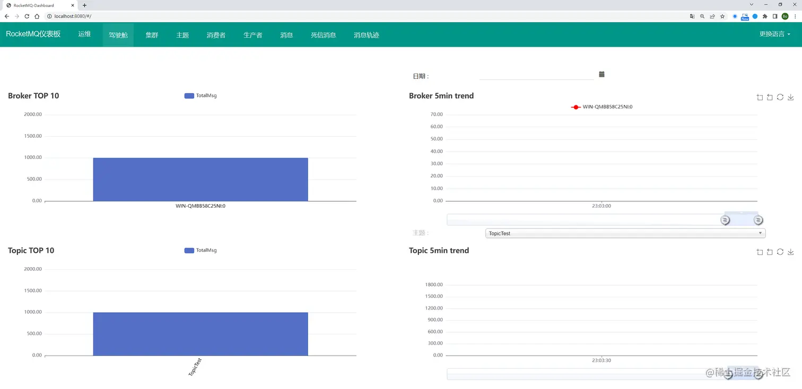Click the WIN-QMBB58C25NI:0 axis label under bar
Image resolution: width=802 pixels, height=389 pixels.
[201, 206]
